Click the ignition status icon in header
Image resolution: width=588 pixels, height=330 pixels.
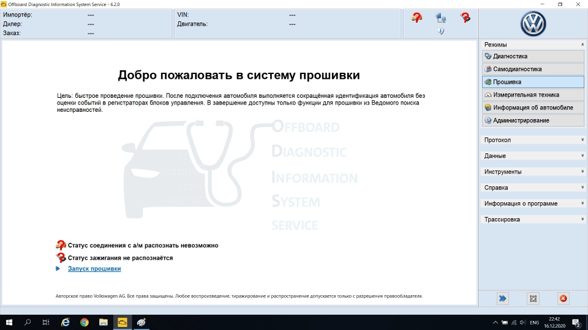pyautogui.click(x=465, y=18)
